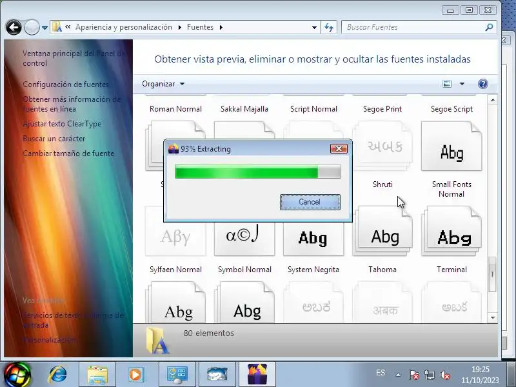Open Cambiar tamaño de fuente
This screenshot has height=387, width=516.
pos(68,154)
